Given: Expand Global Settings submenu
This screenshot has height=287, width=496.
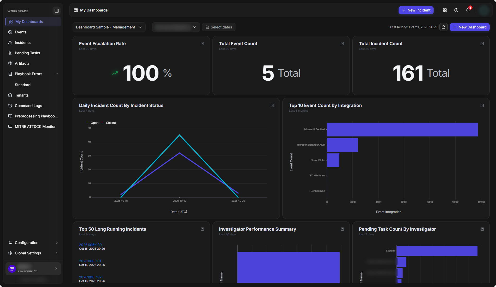Looking at the screenshot, I should (x=33, y=253).
